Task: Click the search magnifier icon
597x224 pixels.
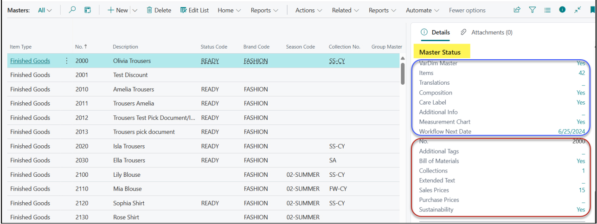Action: (72, 10)
